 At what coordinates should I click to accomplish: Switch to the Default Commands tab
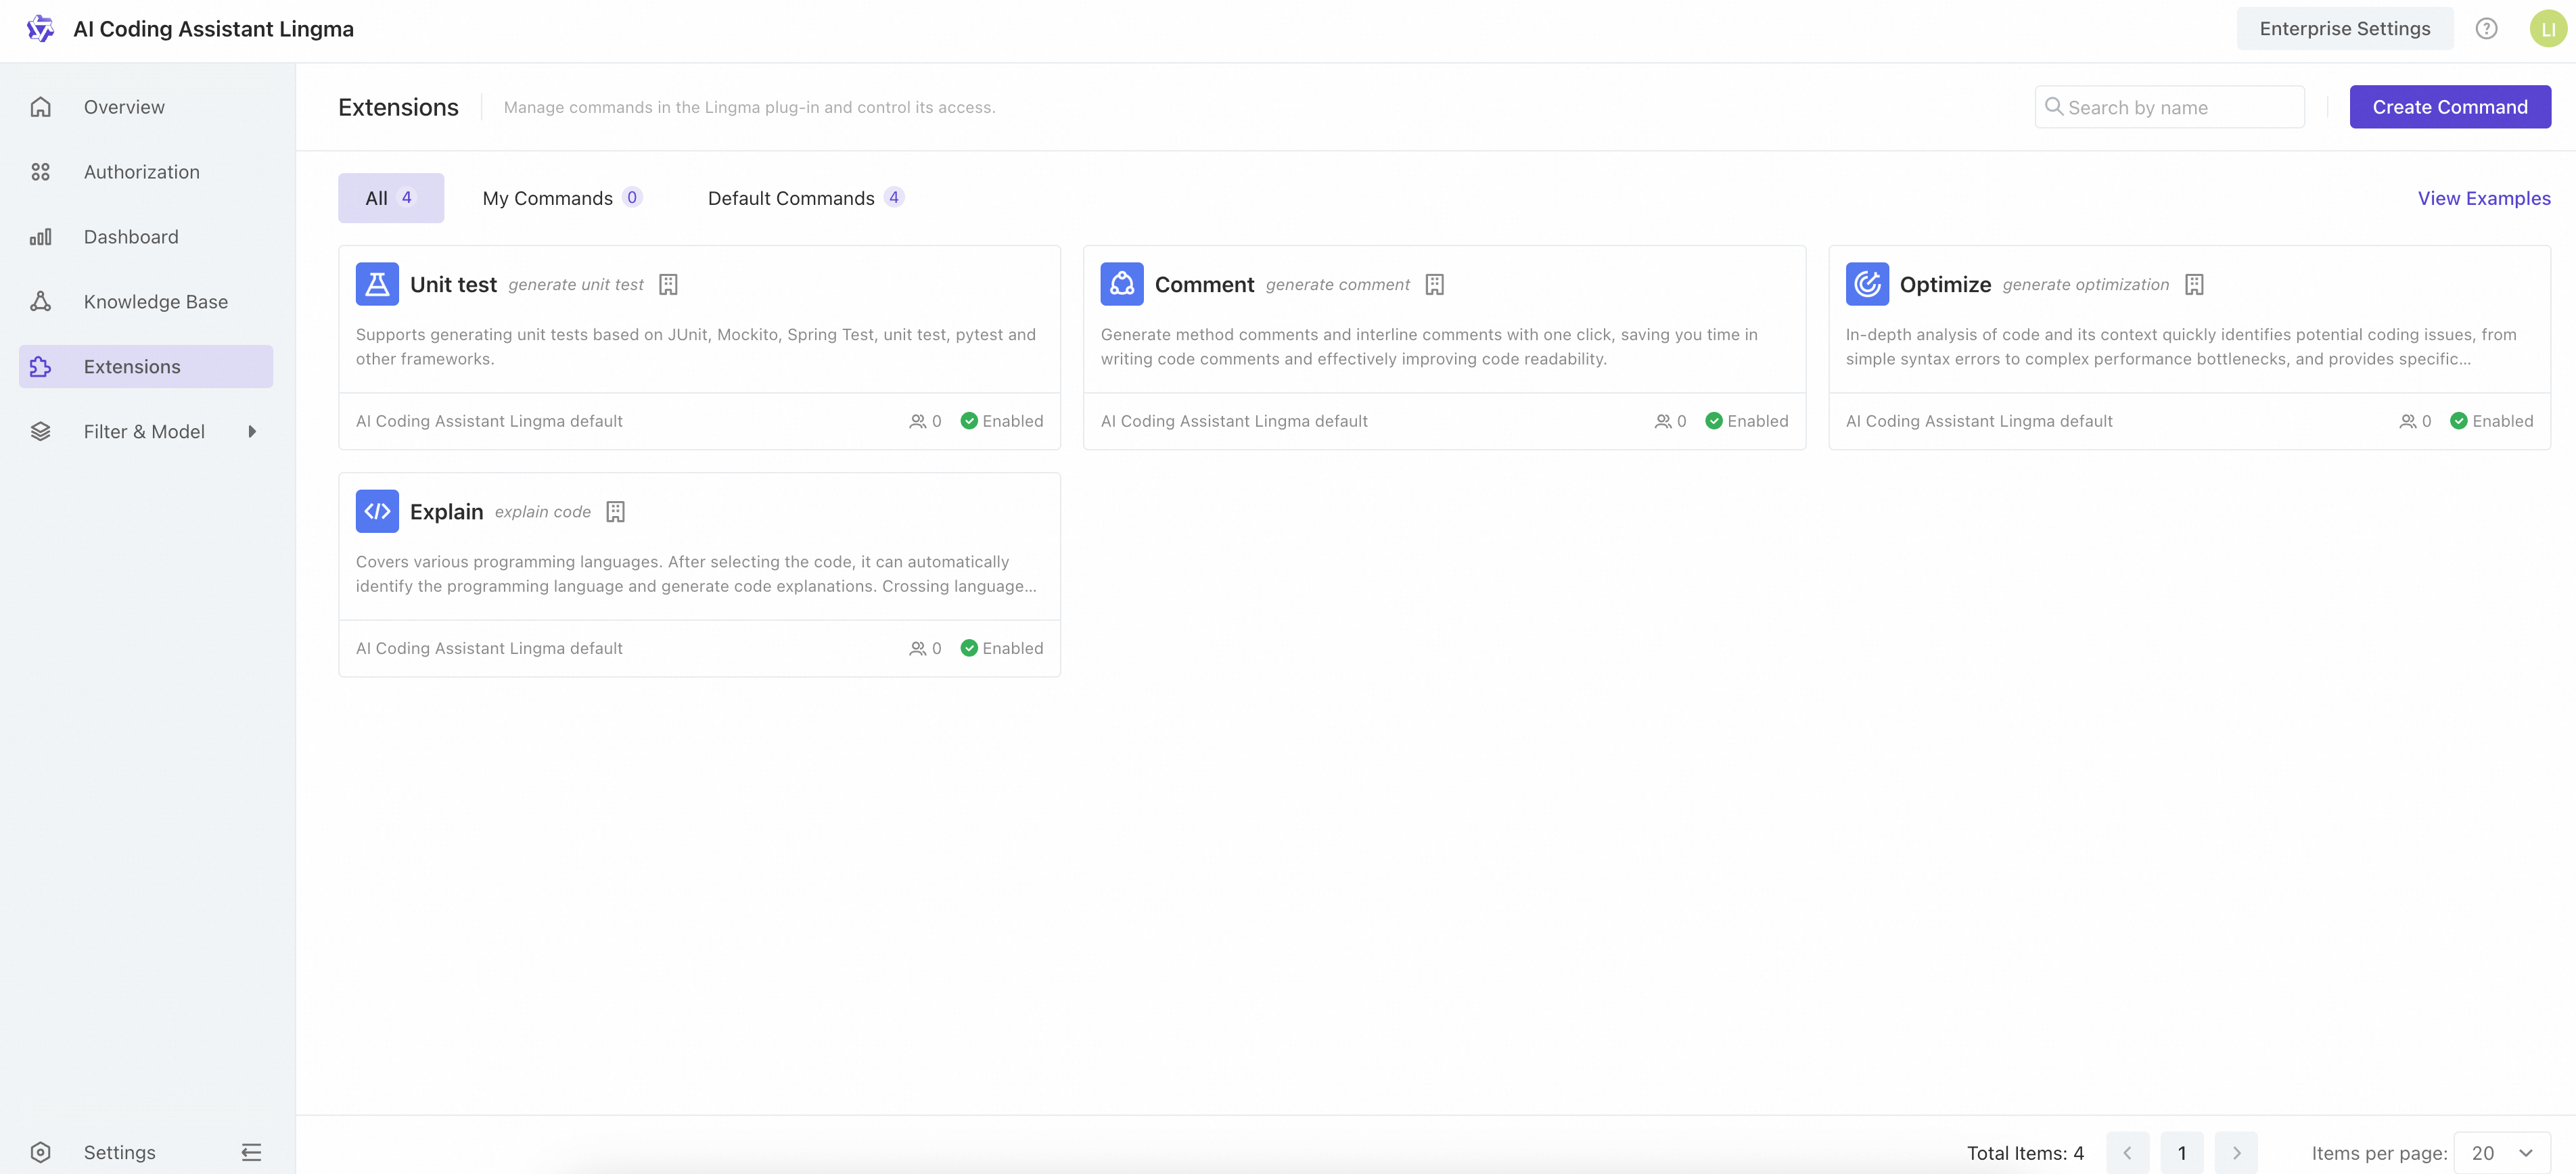[806, 198]
